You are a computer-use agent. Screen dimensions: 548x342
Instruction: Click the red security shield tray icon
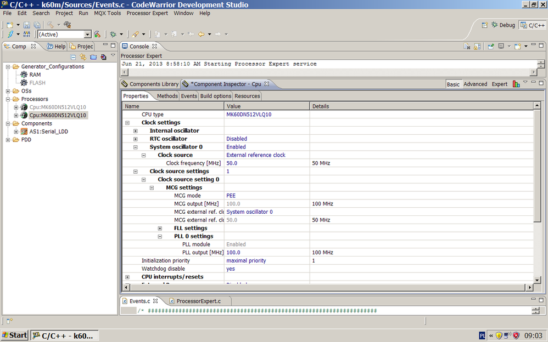[516, 336]
